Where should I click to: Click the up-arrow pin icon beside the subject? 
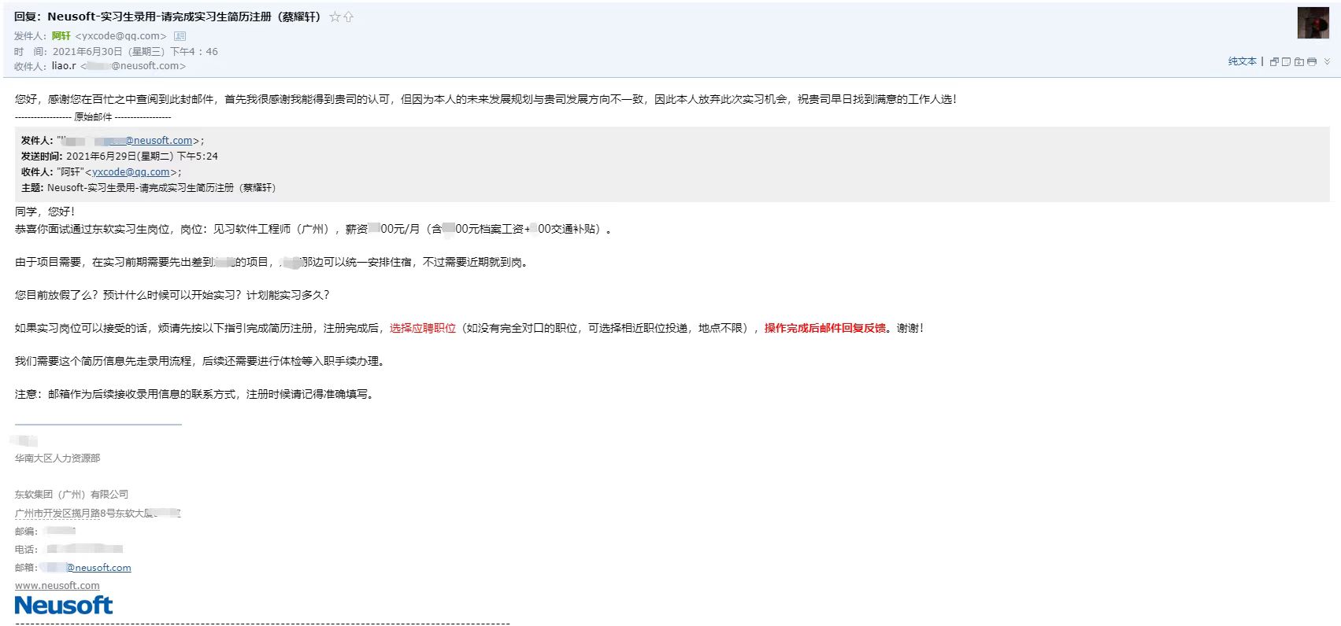[348, 17]
